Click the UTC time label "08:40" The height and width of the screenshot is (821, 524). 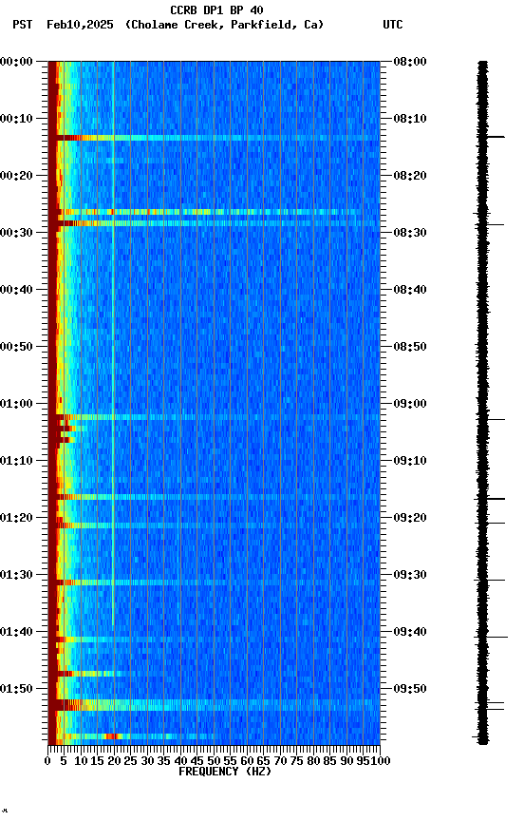point(410,290)
